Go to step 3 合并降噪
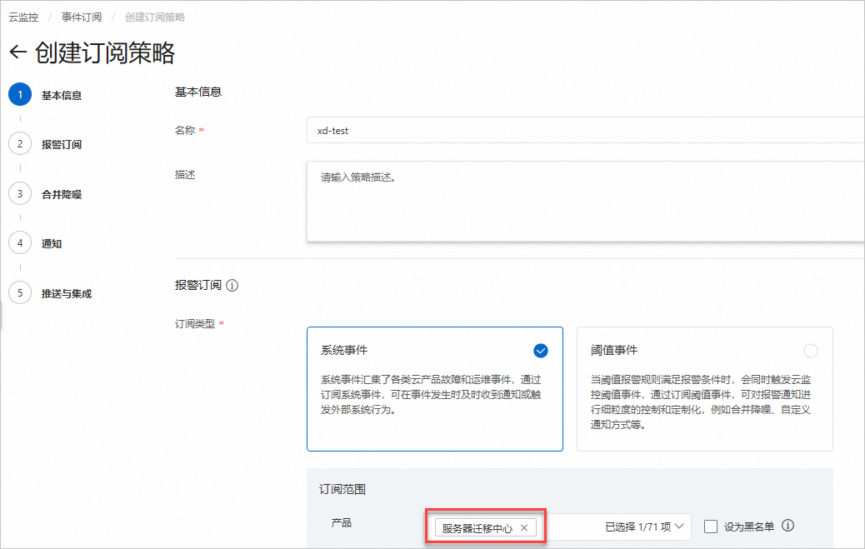The height and width of the screenshot is (549, 865). (45, 194)
